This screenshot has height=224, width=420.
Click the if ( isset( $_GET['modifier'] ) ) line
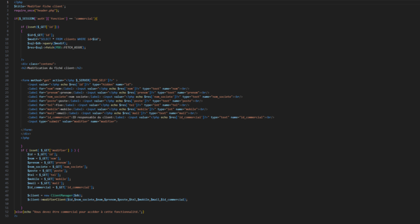point(50,150)
